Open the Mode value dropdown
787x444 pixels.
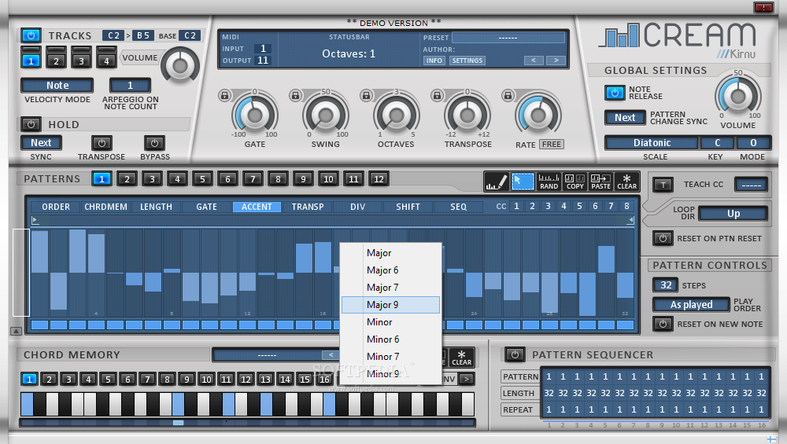[x=753, y=143]
